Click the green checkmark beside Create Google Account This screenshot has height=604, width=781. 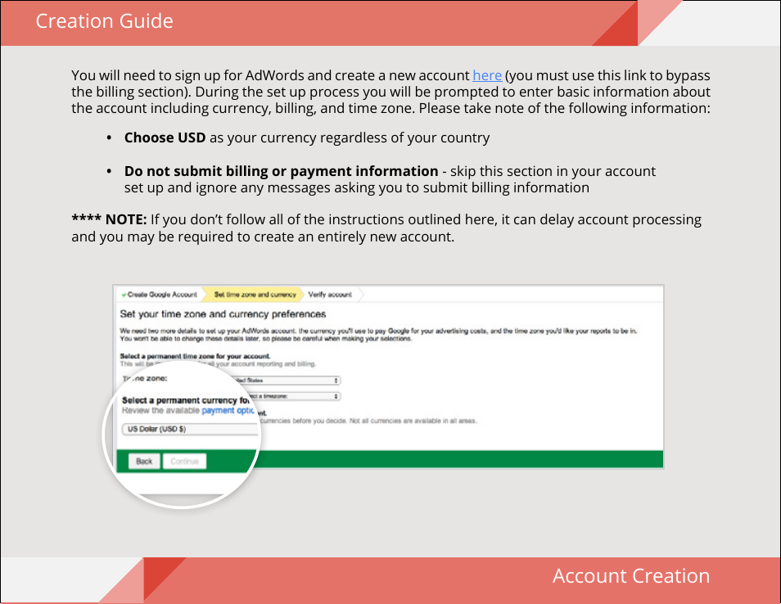124,295
